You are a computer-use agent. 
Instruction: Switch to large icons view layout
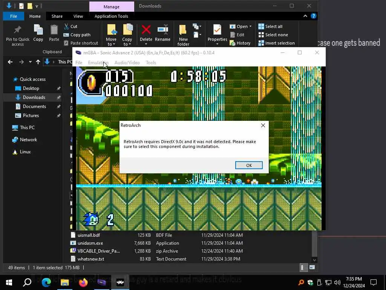click(312, 268)
